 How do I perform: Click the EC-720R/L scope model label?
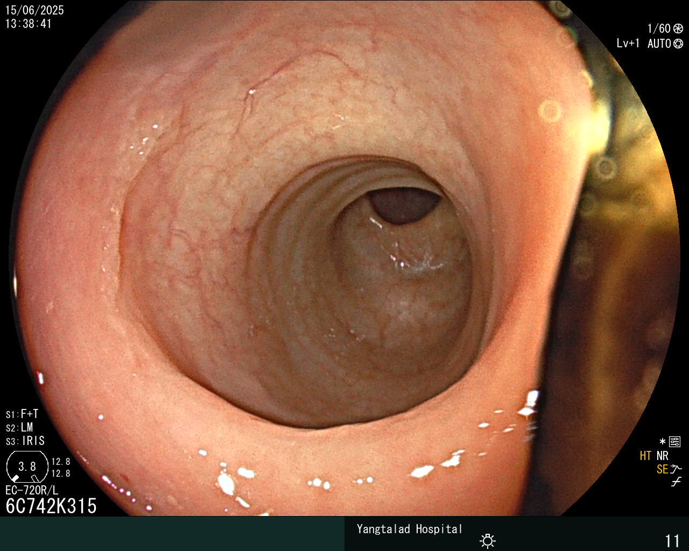coord(32,490)
